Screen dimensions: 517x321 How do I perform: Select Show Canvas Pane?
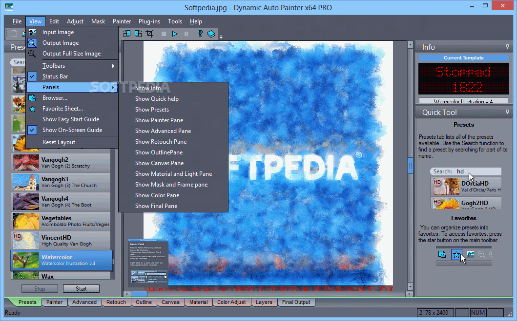(173, 163)
